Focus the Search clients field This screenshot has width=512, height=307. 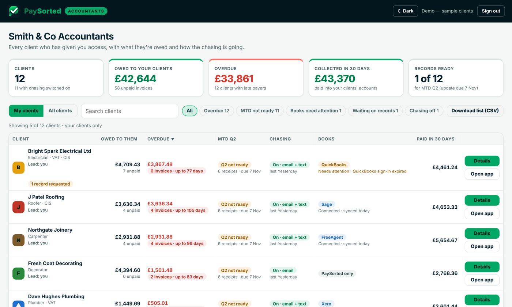pyautogui.click(x=129, y=111)
